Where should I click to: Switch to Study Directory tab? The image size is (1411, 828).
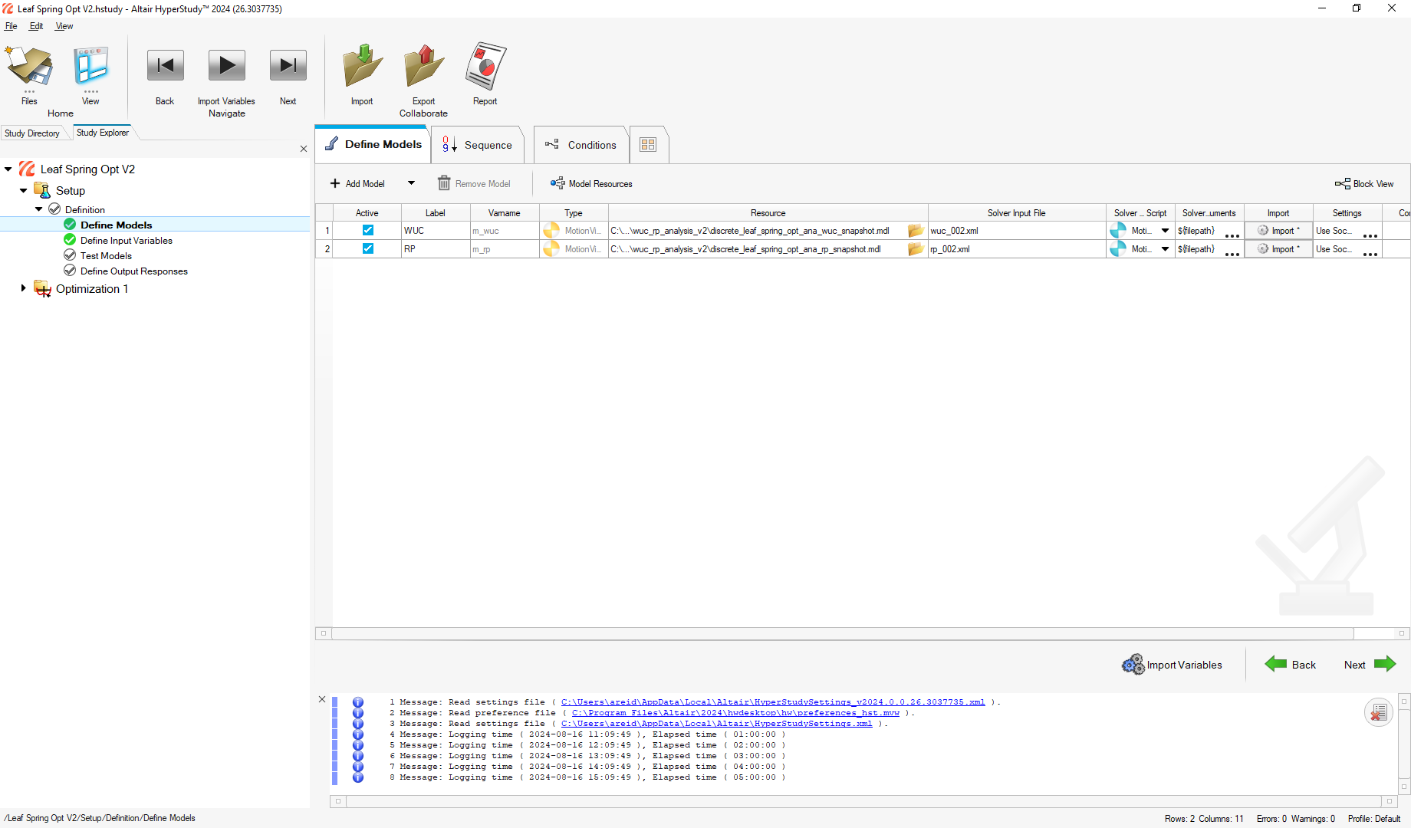[32, 133]
